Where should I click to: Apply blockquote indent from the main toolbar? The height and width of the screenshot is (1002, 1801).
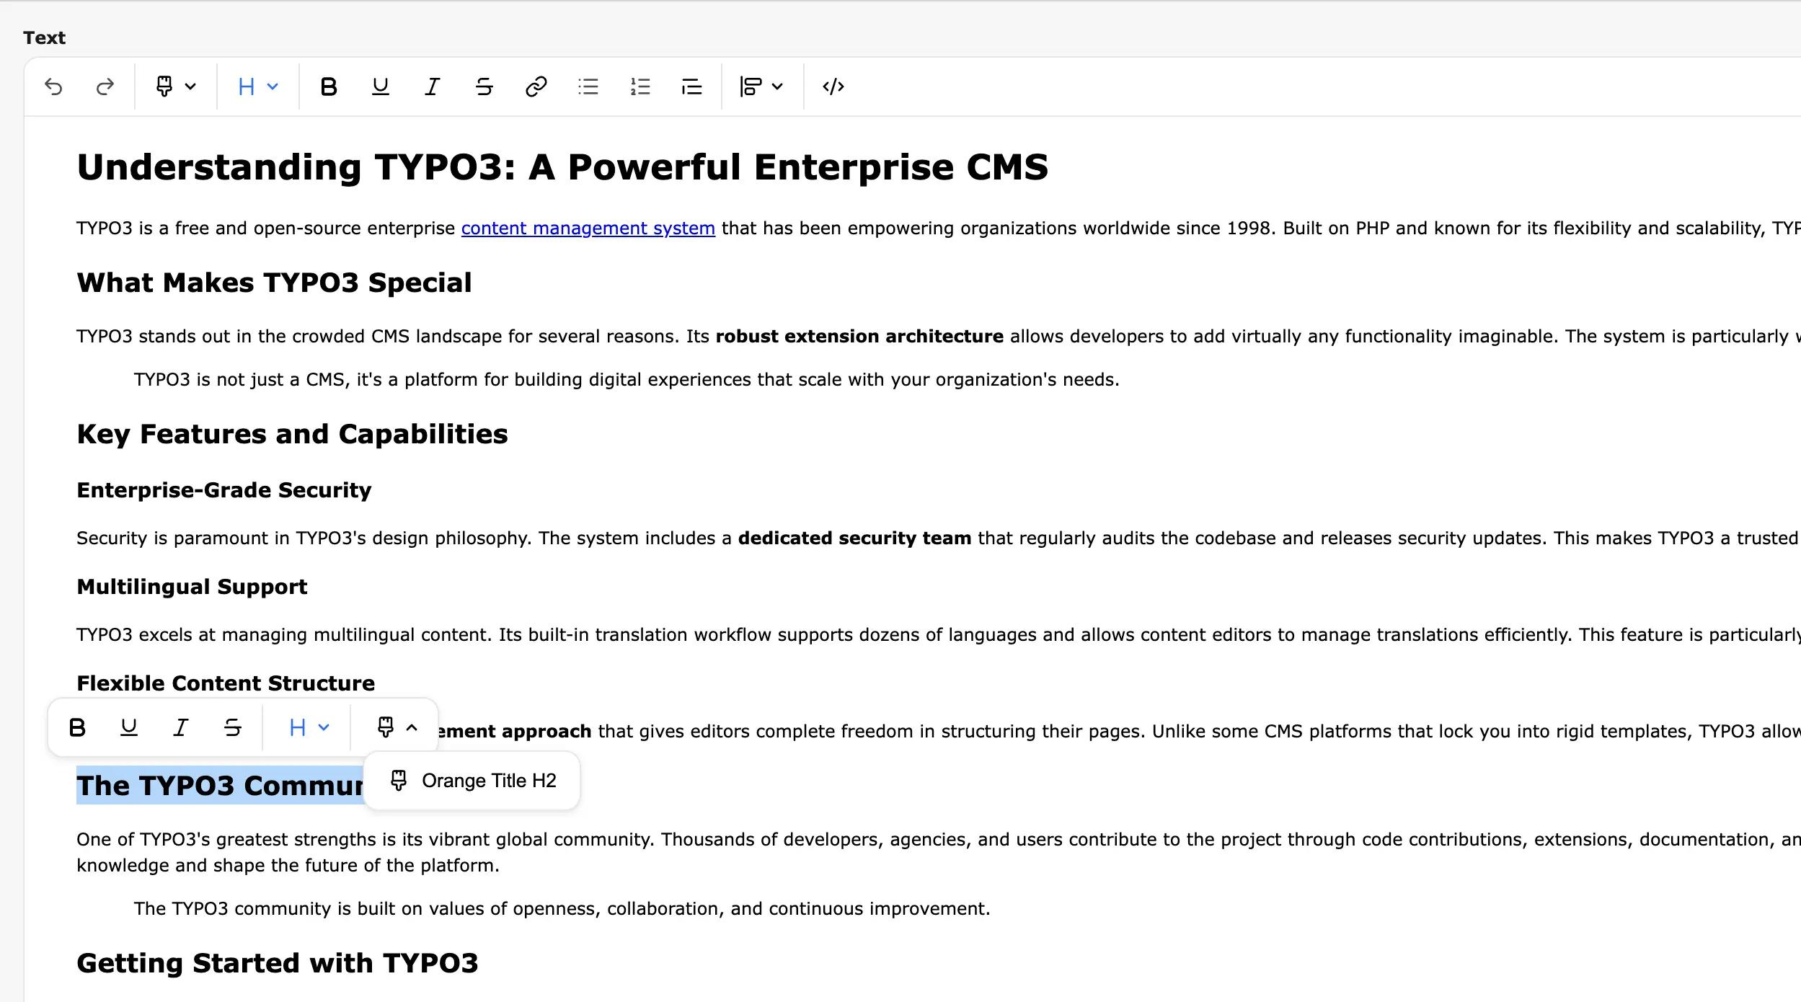[x=691, y=87]
